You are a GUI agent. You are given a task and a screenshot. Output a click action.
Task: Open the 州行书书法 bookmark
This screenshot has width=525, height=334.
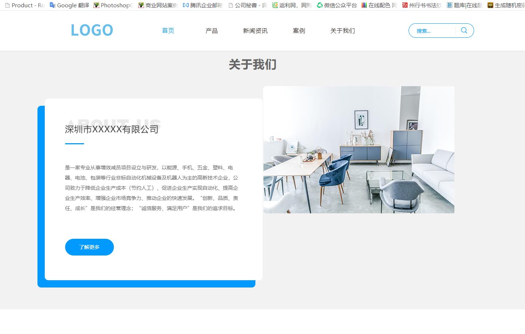tap(421, 5)
